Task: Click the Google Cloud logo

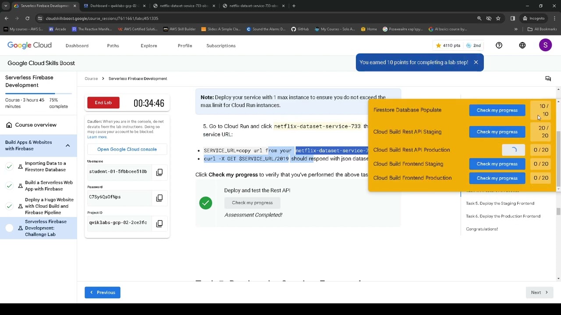Action: (x=29, y=45)
